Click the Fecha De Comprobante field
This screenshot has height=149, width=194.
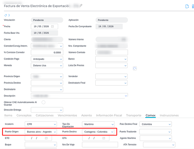click(109, 26)
